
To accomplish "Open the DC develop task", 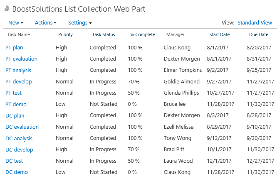I will tap(19, 150).
